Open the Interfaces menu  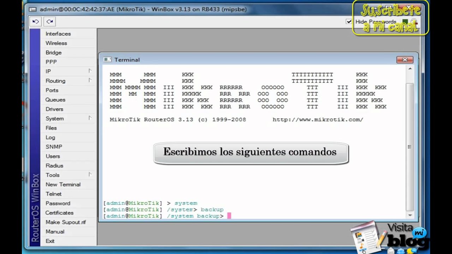tap(58, 34)
